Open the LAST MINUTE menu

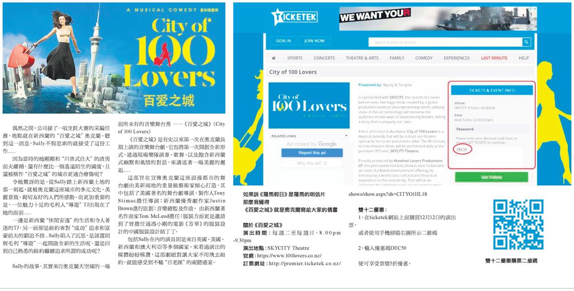click(x=494, y=58)
